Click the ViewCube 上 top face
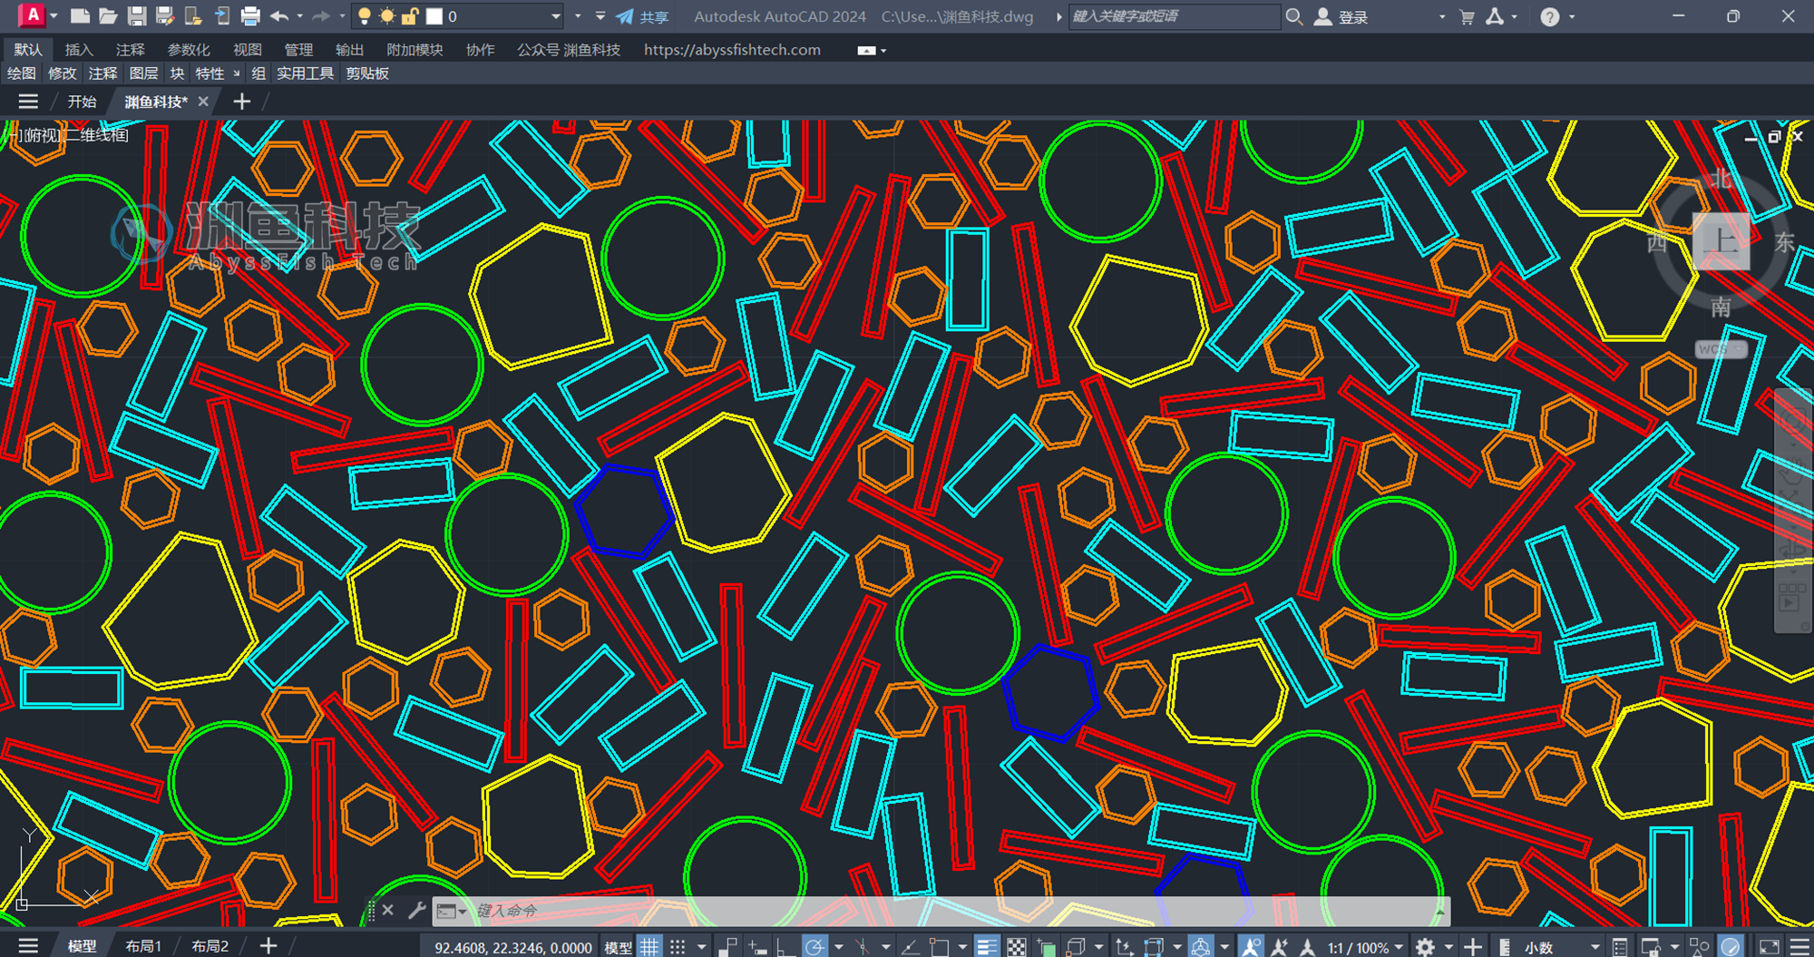The image size is (1814, 957). (1721, 241)
